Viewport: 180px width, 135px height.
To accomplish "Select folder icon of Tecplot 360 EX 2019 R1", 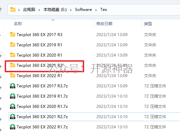I will coord(13,45).
